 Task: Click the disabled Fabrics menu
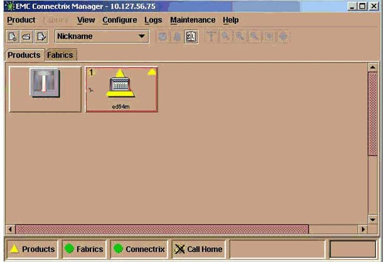click(x=56, y=20)
